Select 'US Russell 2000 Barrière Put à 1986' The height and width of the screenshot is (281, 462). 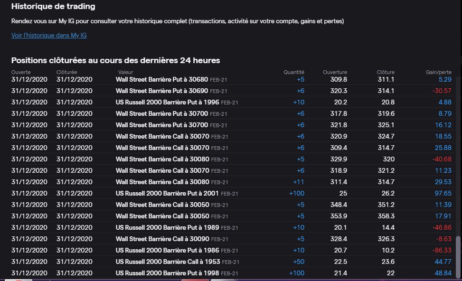point(167,250)
